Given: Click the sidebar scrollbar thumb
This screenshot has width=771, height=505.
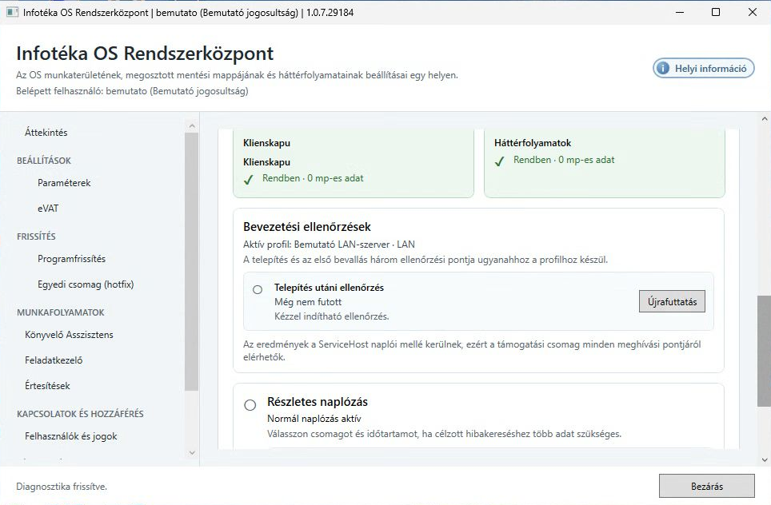Looking at the screenshot, I should 192,262.
